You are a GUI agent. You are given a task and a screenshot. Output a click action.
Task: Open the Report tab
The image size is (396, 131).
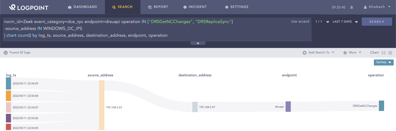coord(158,7)
